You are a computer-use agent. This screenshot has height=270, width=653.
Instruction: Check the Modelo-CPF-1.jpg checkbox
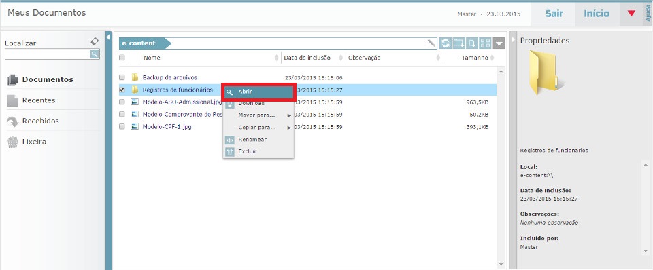coord(122,127)
